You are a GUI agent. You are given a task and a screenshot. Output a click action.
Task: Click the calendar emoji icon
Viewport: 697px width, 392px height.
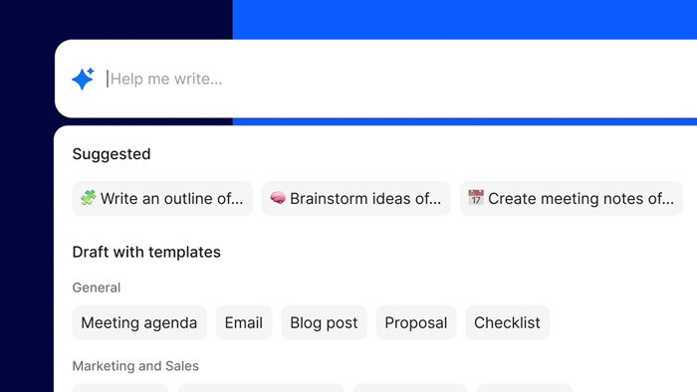click(476, 197)
